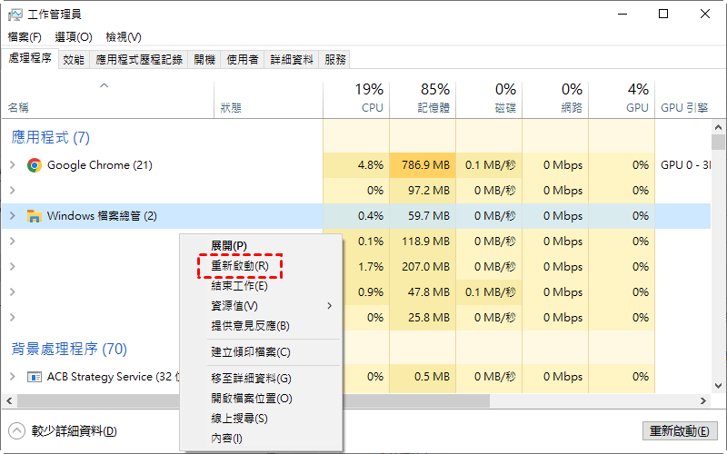Choose 移至詳細資料(G) in the context menu

pyautogui.click(x=261, y=379)
